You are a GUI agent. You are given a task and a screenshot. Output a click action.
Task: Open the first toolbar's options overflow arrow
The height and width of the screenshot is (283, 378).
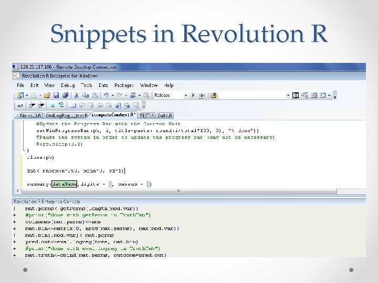coord(335,96)
